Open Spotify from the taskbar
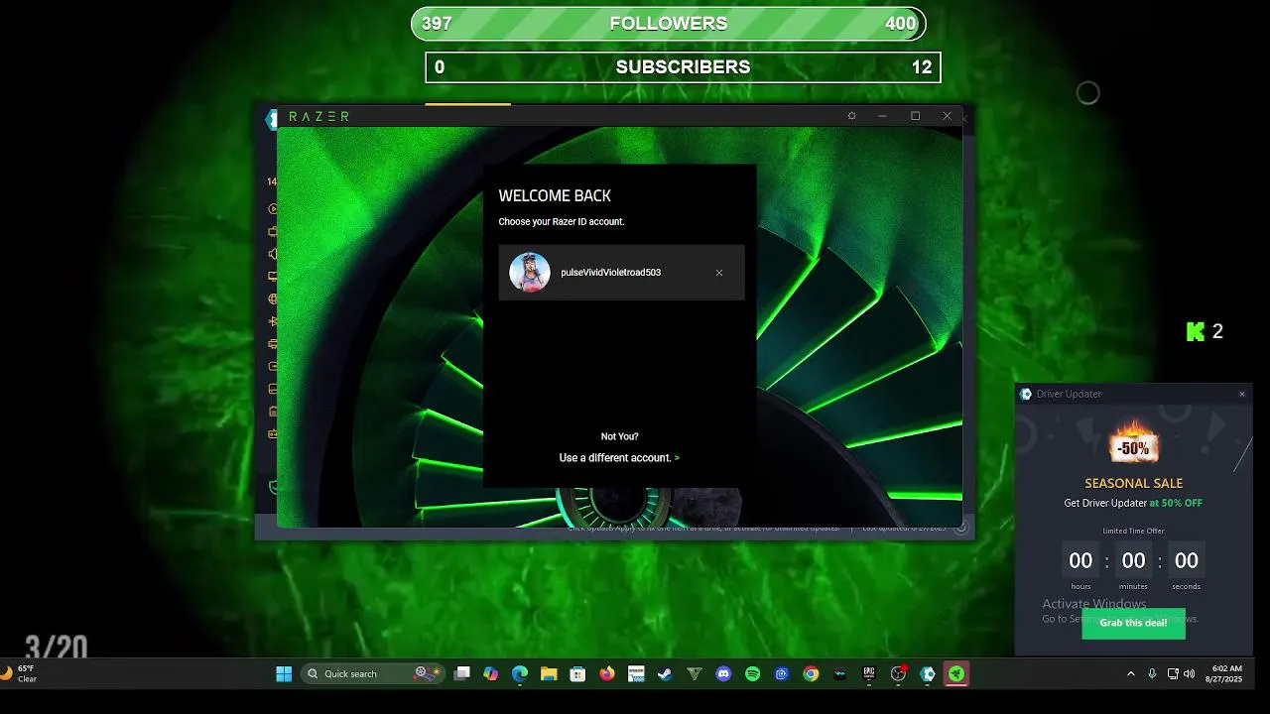 752,674
